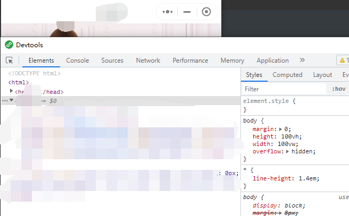Click the styles Filter input field
Viewport: 349px width, 216px height.
(284, 89)
